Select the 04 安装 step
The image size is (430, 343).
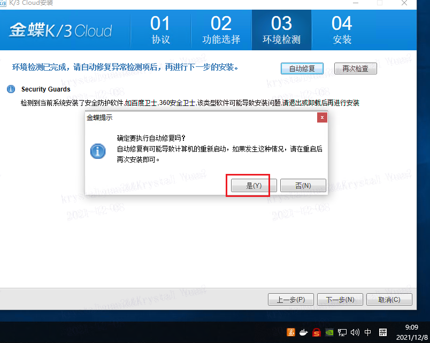point(342,29)
